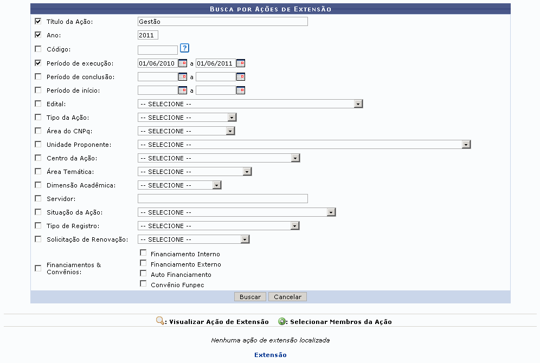Enable the Financiamento Interno checkbox
Screen dimensions: 540x363
pyautogui.click(x=143, y=252)
